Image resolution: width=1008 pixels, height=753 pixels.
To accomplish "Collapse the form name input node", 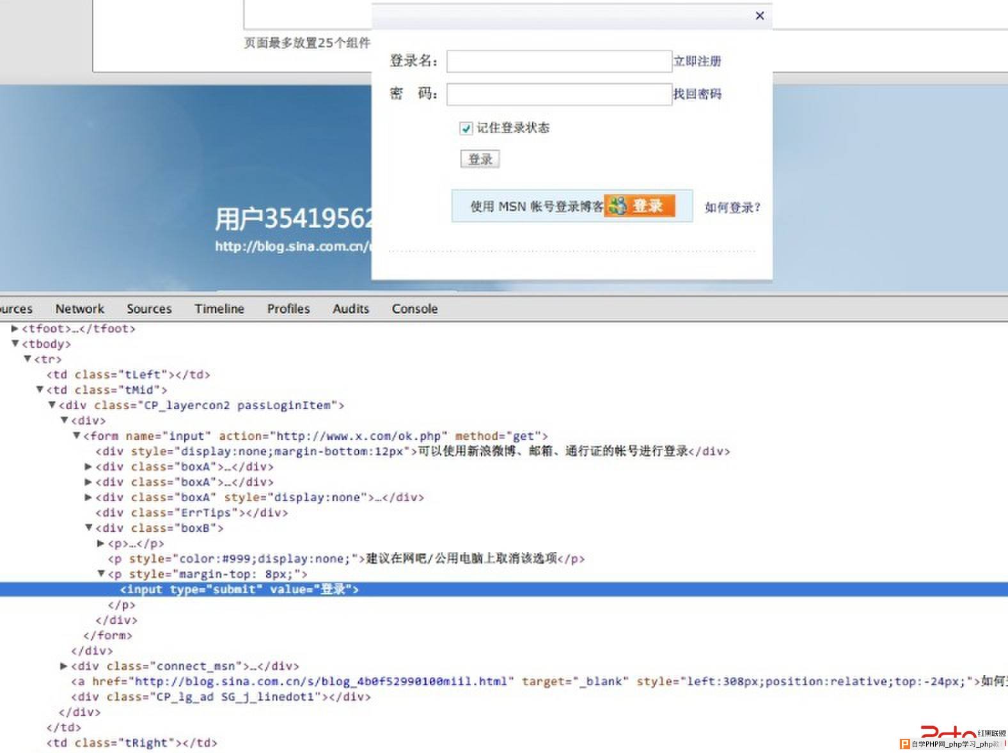I will coord(76,436).
